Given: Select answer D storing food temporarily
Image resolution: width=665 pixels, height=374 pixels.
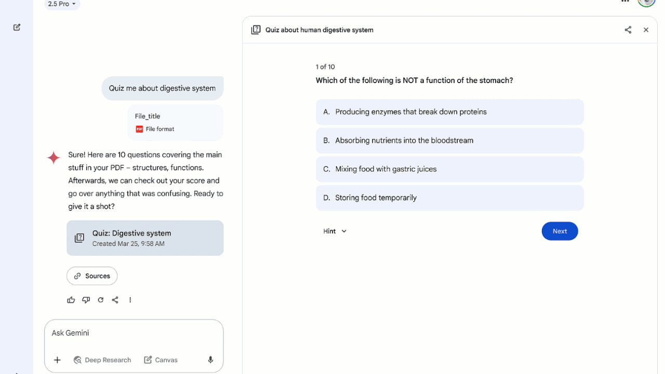Looking at the screenshot, I should coord(449,197).
